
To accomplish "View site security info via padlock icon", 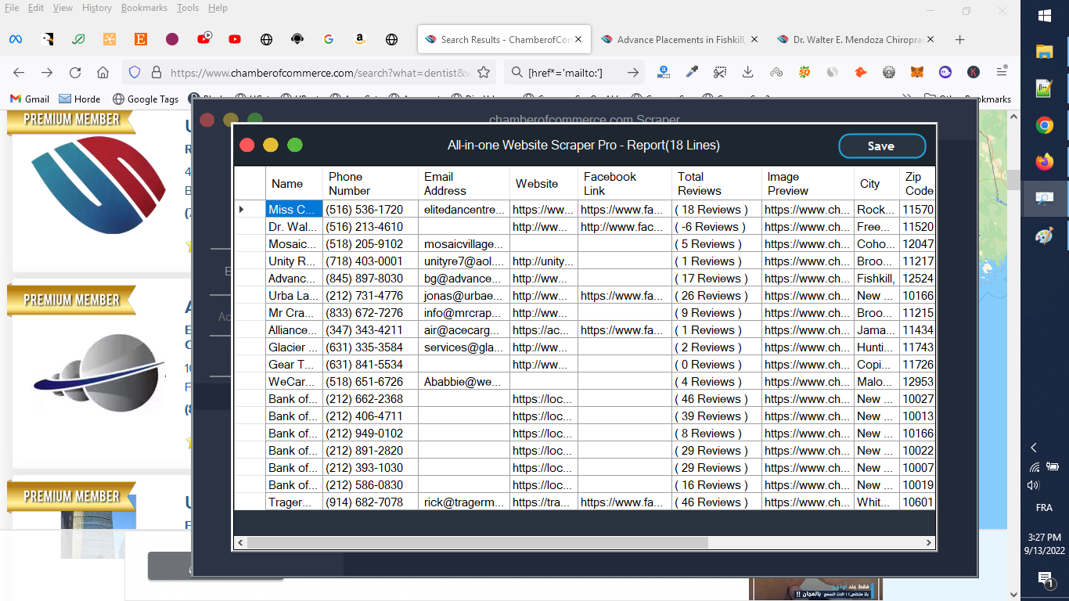I will pyautogui.click(x=156, y=72).
